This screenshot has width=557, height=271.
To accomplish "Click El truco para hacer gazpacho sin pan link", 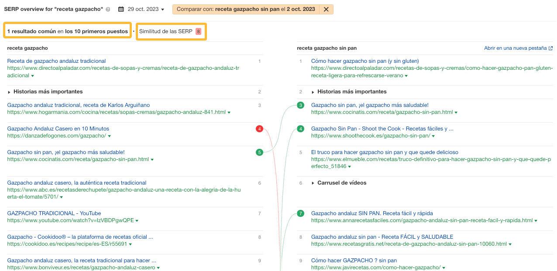I will point(385,152).
